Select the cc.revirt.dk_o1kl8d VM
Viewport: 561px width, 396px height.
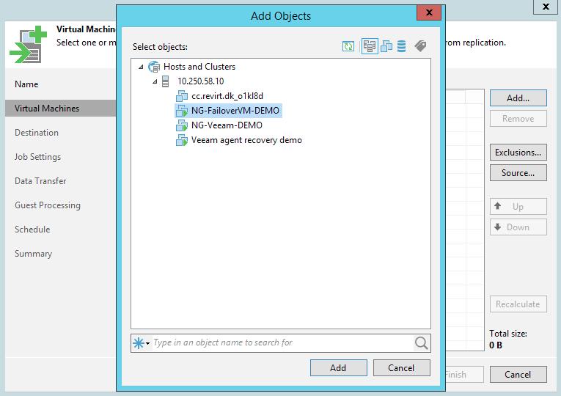pos(227,96)
